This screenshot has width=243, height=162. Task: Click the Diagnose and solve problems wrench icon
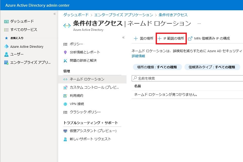tap(65, 61)
